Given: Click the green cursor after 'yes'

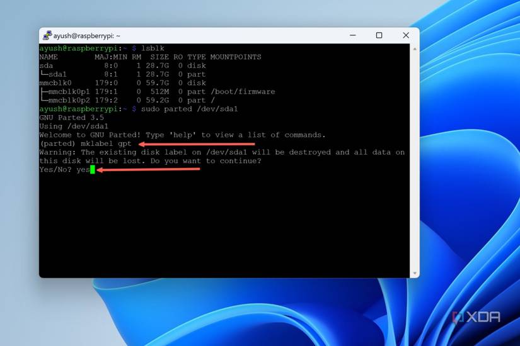Looking at the screenshot, I should (x=93, y=169).
